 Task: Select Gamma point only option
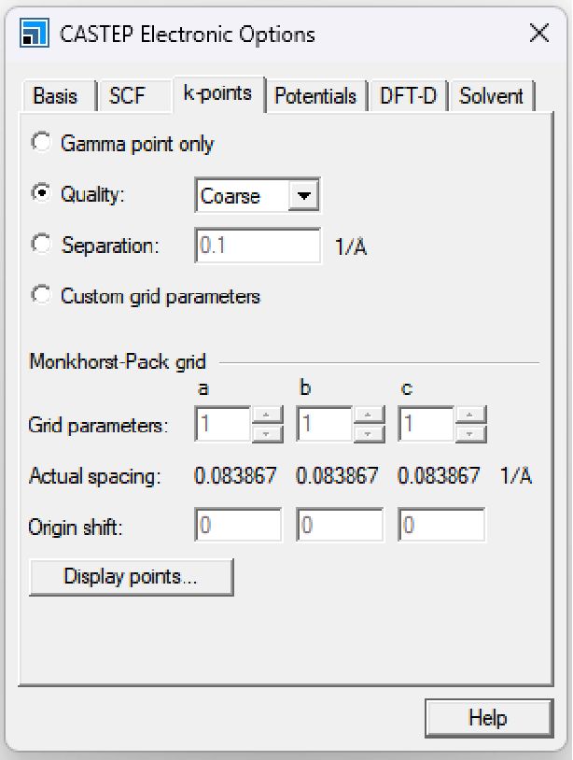click(x=41, y=144)
